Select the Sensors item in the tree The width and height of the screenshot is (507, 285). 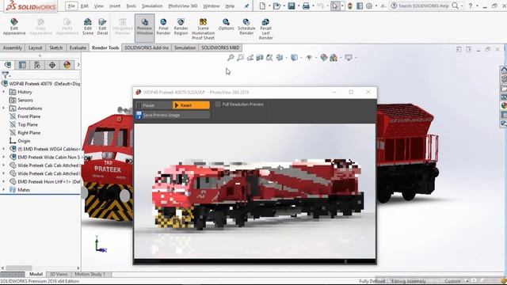coord(25,101)
